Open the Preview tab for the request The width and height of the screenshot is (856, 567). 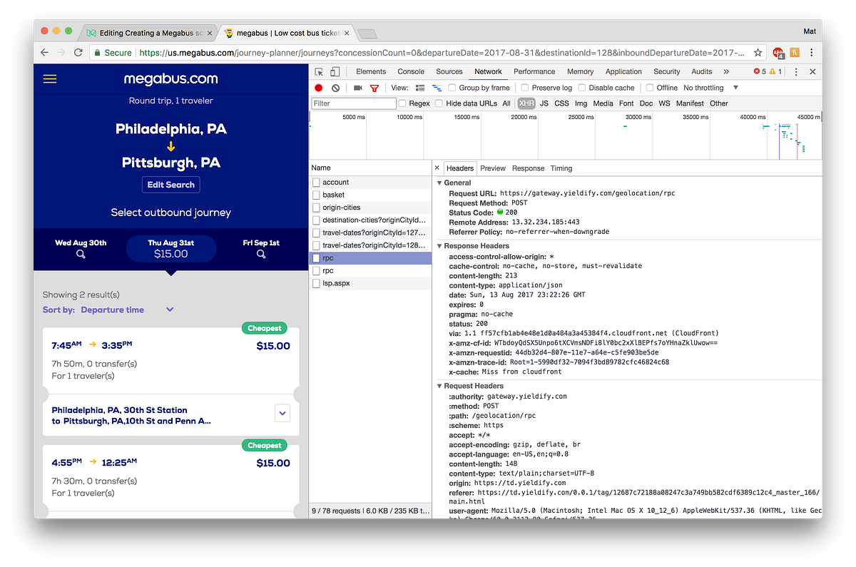492,168
